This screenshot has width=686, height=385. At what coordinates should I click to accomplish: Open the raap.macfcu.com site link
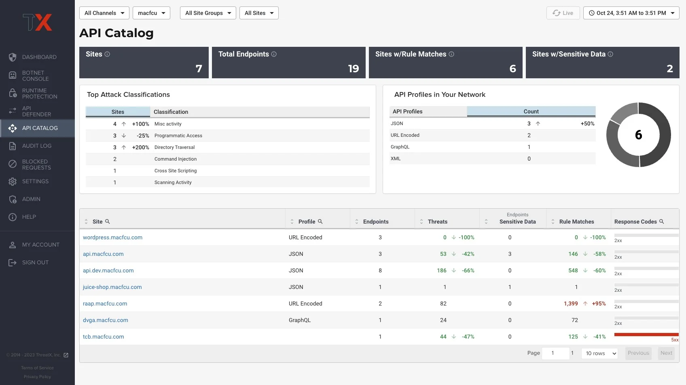click(105, 303)
